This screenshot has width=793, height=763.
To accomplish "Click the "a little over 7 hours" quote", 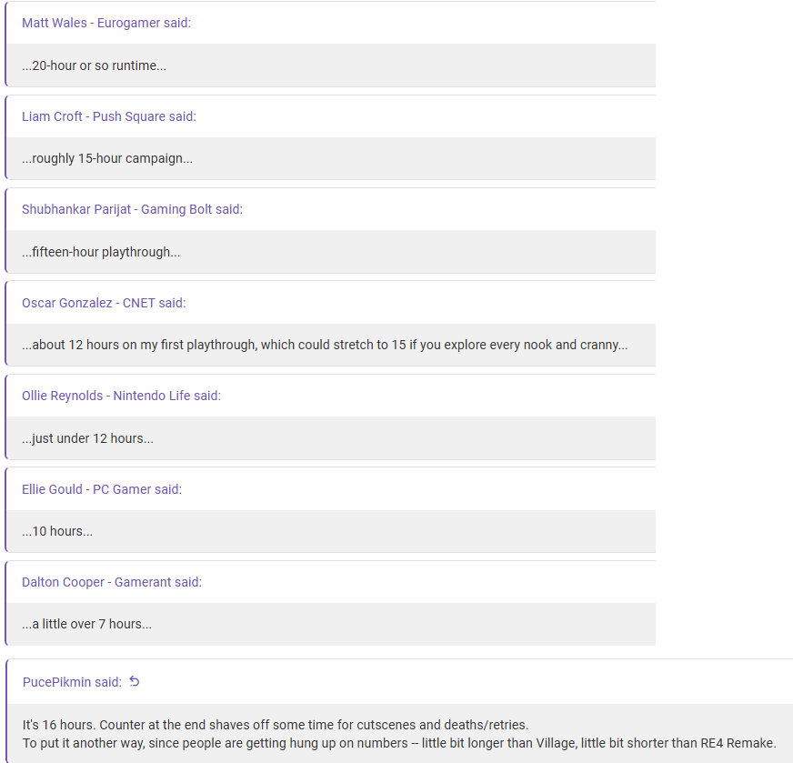I will pyautogui.click(x=86, y=624).
